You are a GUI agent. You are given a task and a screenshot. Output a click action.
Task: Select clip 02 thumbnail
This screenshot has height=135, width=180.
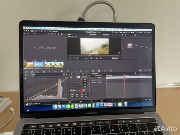(39, 65)
